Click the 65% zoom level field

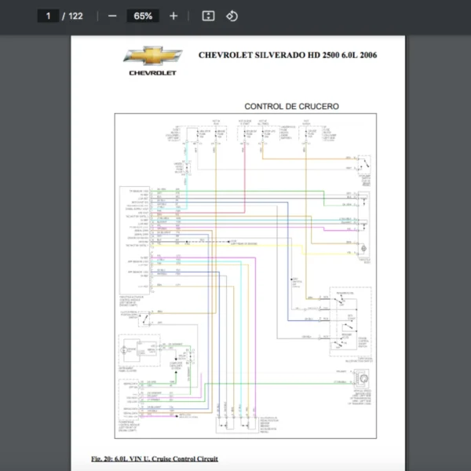click(x=143, y=16)
